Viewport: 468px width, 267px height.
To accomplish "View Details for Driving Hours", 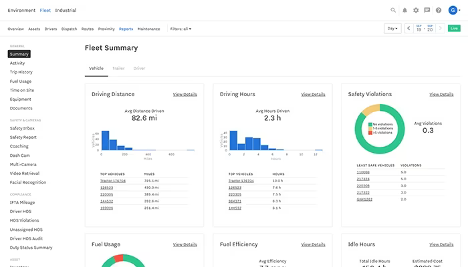I will pos(313,94).
